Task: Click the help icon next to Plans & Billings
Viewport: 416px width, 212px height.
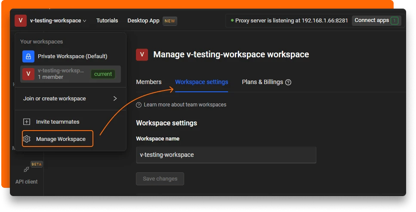Action: click(288, 82)
